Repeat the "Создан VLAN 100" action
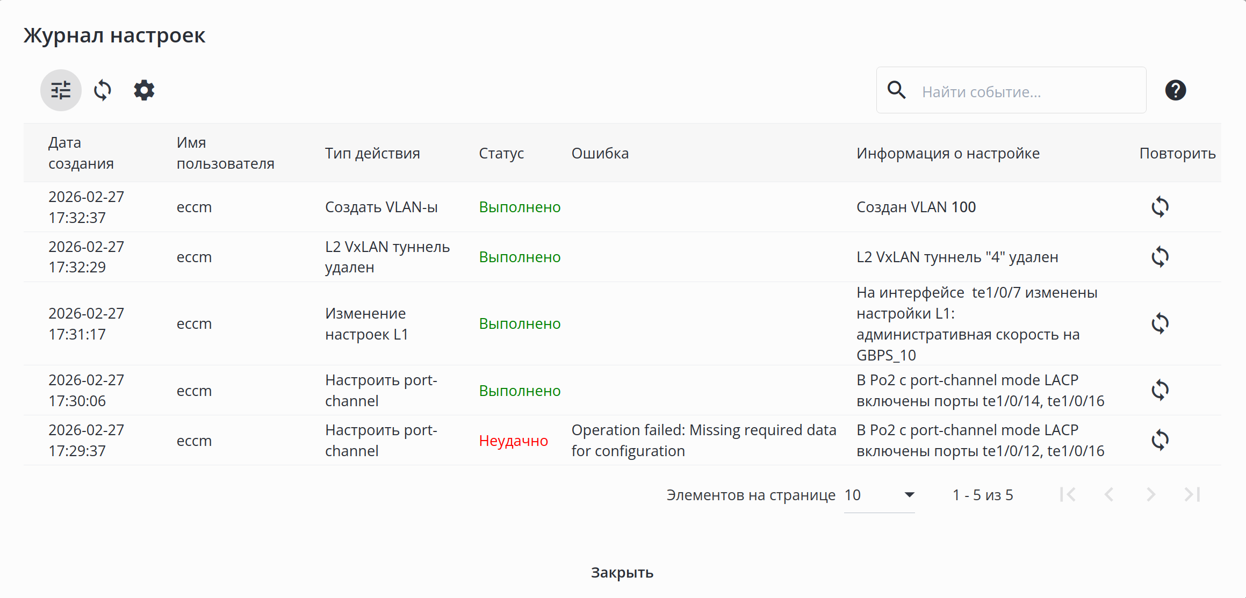Image resolution: width=1246 pixels, height=598 pixels. pyautogui.click(x=1160, y=207)
